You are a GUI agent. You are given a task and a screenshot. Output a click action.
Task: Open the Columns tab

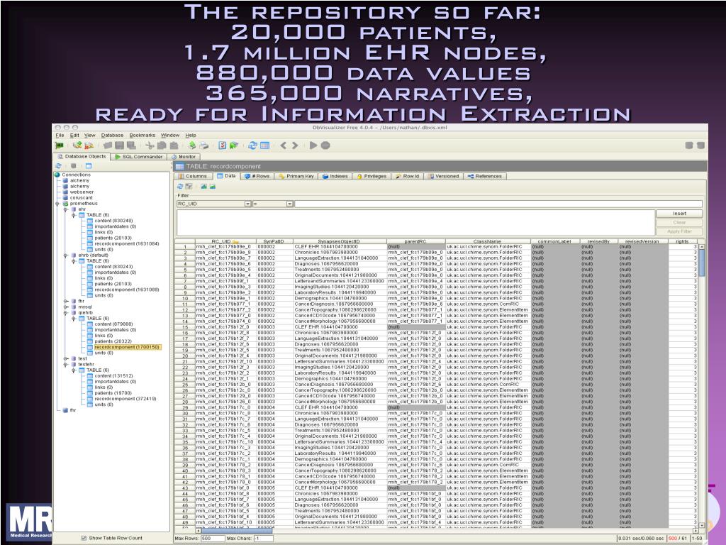(193, 176)
